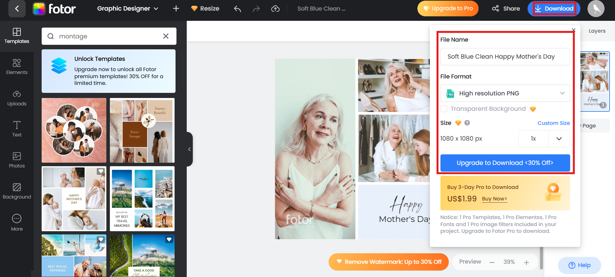The width and height of the screenshot is (615, 277).
Task: Click the Unlock Templates banner
Action: 109,71
